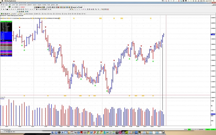Viewport: 216px width, 135px height.
Task: Select the 4 hour interval
Action: pyautogui.click(x=50, y=14)
